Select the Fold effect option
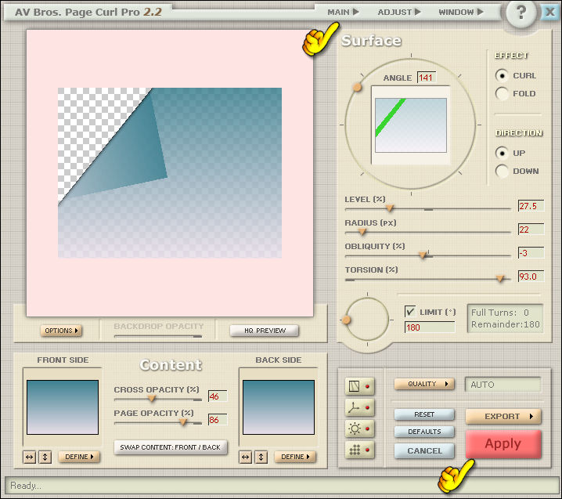562x499 pixels. [502, 94]
